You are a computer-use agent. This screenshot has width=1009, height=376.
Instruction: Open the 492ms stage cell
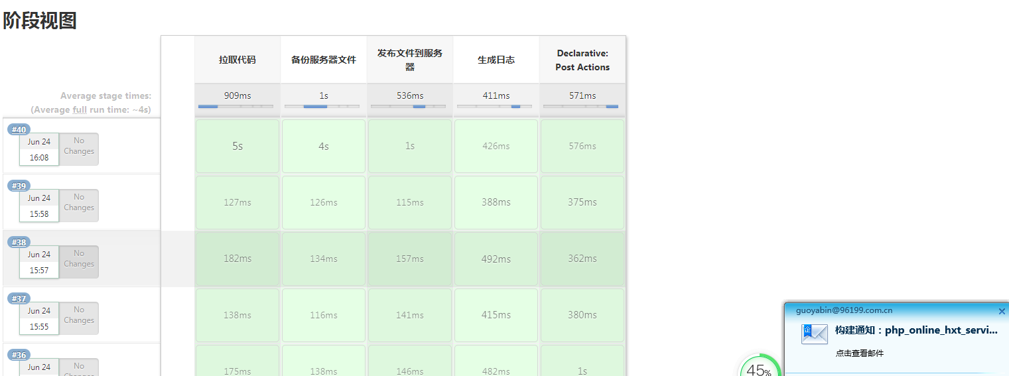pos(496,259)
